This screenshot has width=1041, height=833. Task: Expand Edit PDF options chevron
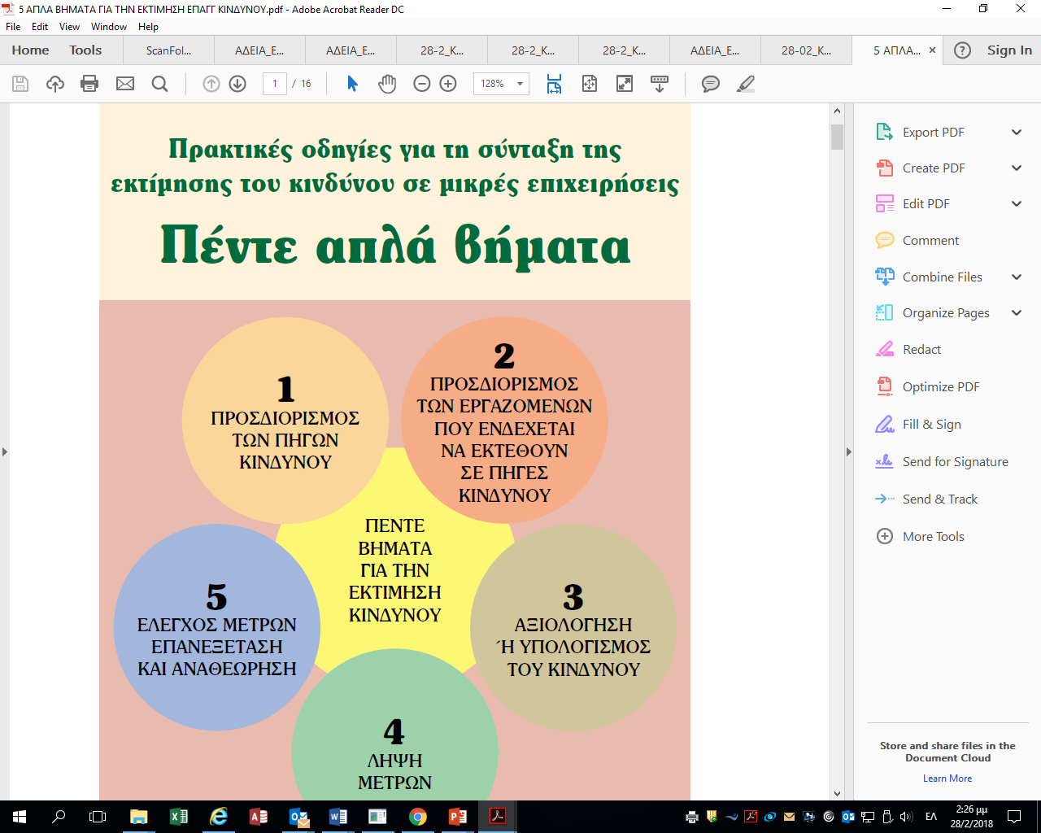(1017, 203)
